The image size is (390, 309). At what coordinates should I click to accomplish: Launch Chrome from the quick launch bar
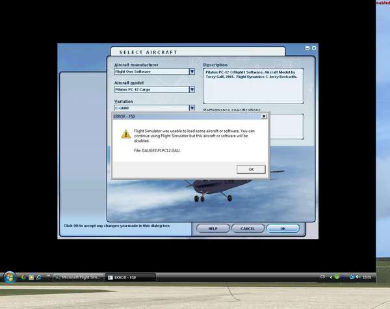23,277
